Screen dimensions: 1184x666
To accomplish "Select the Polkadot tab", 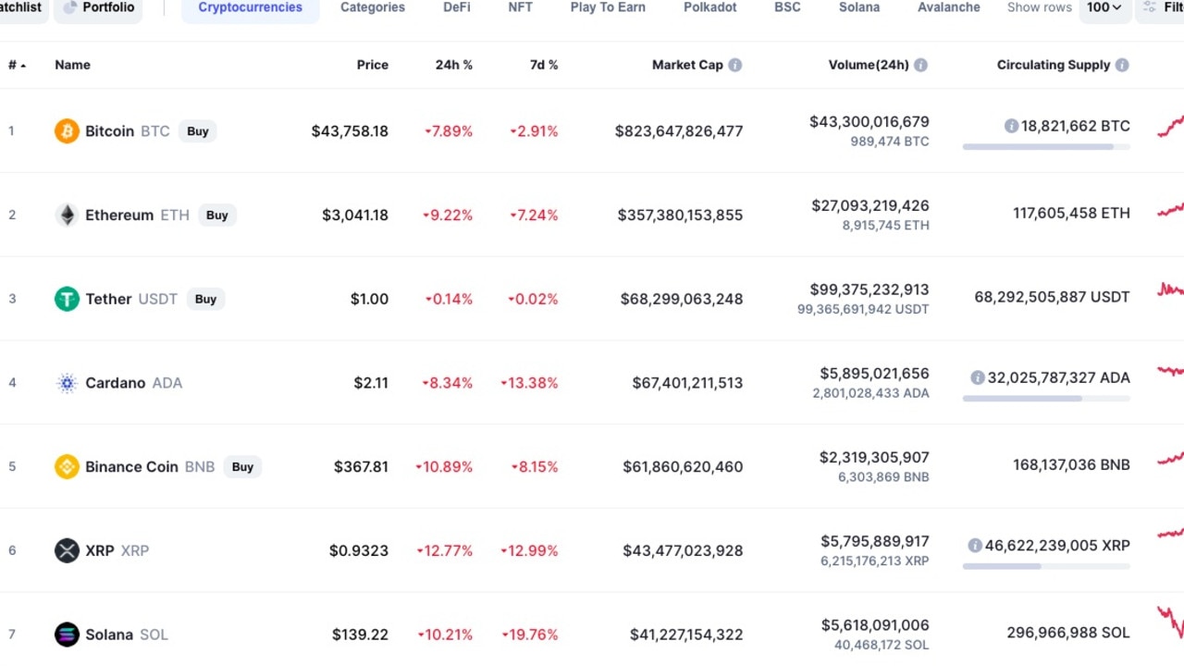I will tap(710, 7).
